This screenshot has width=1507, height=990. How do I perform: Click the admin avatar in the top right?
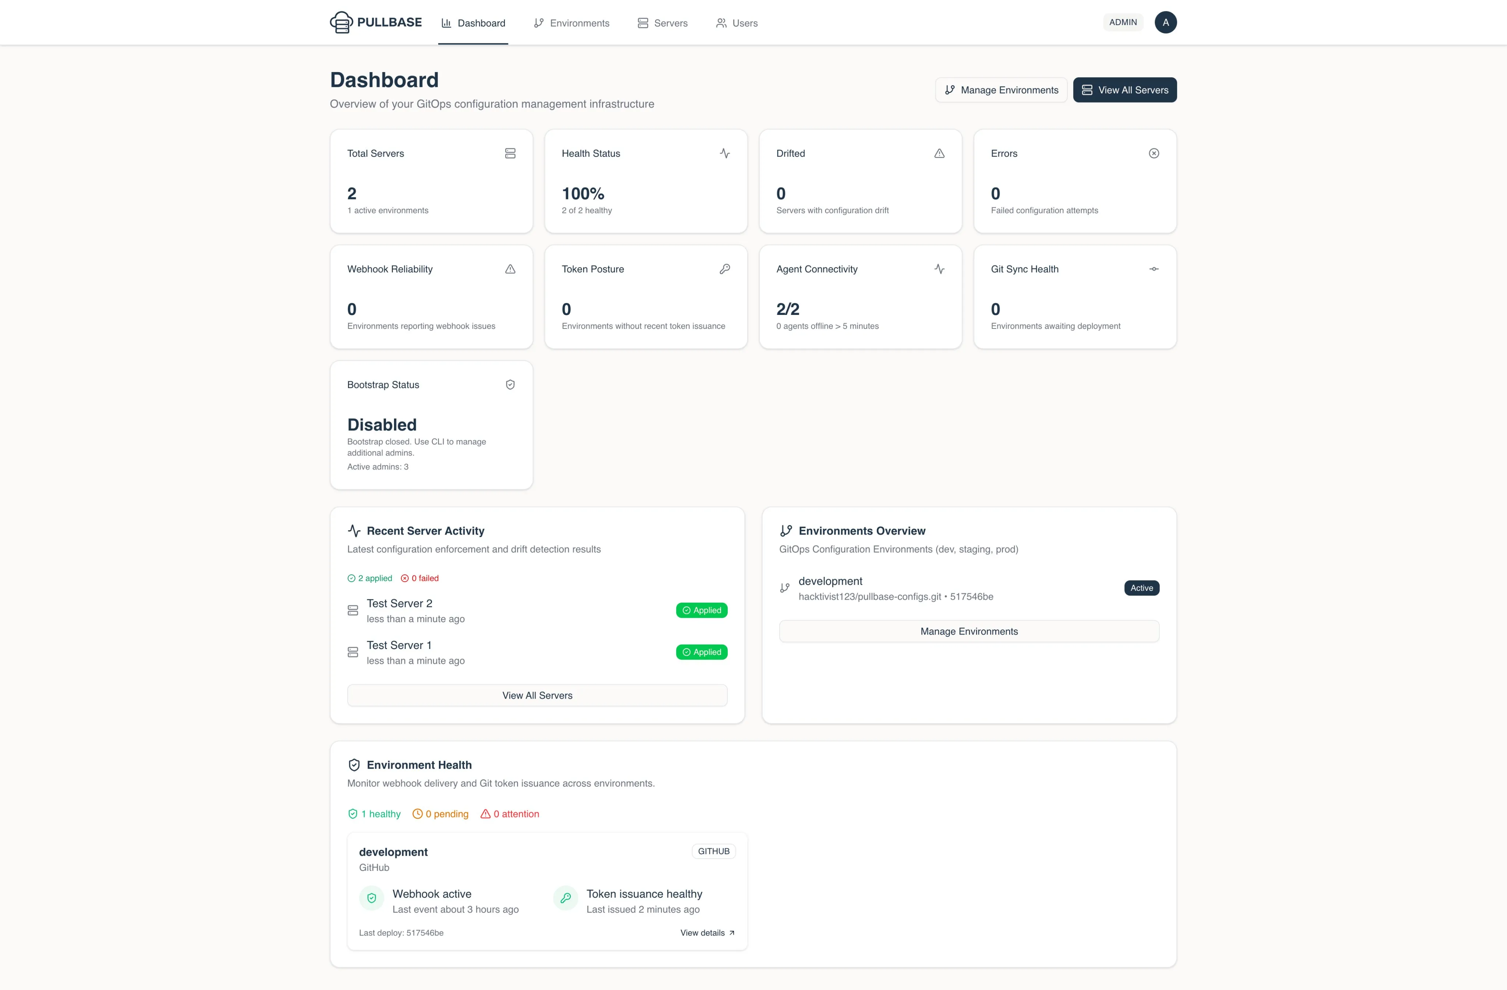click(1166, 22)
